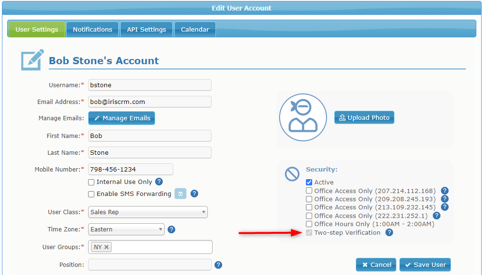Check Office Access Only 207.214.112.168
The height and width of the screenshot is (275, 485).
[309, 191]
